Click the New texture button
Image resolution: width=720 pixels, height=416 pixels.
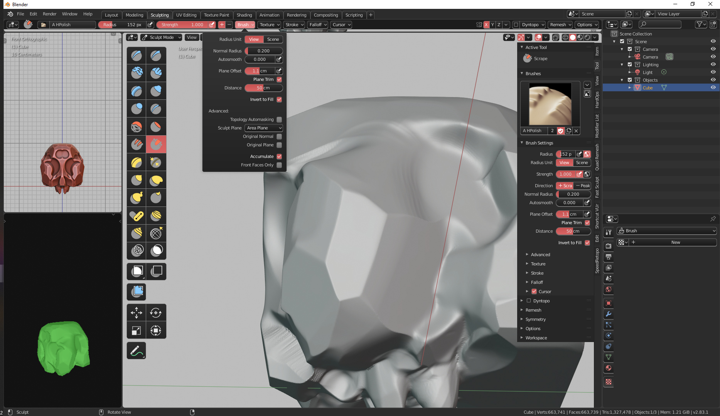tap(675, 242)
